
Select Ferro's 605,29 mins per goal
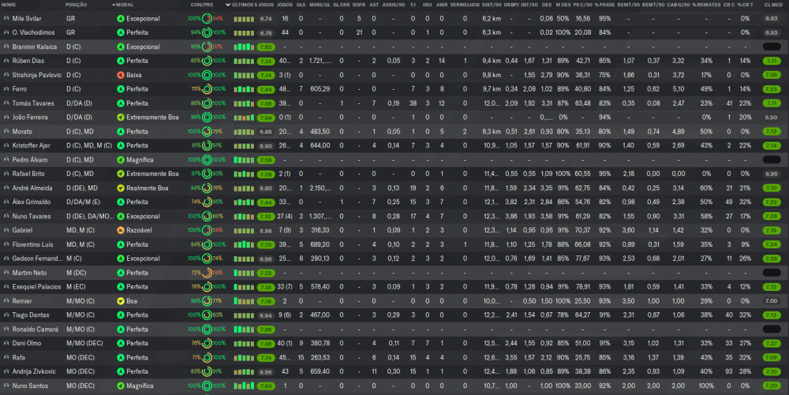(x=320, y=89)
